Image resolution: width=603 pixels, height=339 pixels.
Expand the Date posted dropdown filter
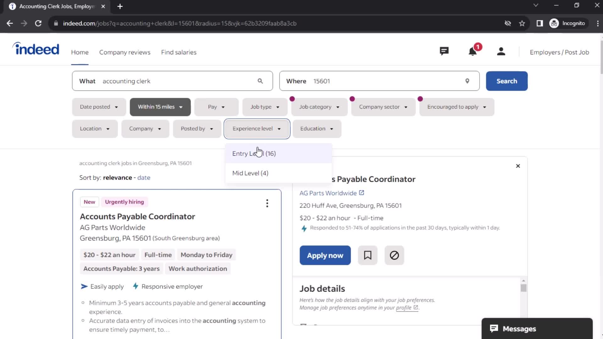(x=99, y=107)
